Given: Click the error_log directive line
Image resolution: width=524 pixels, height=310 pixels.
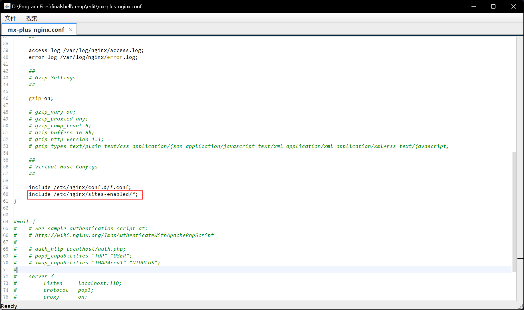Looking at the screenshot, I should [83, 57].
